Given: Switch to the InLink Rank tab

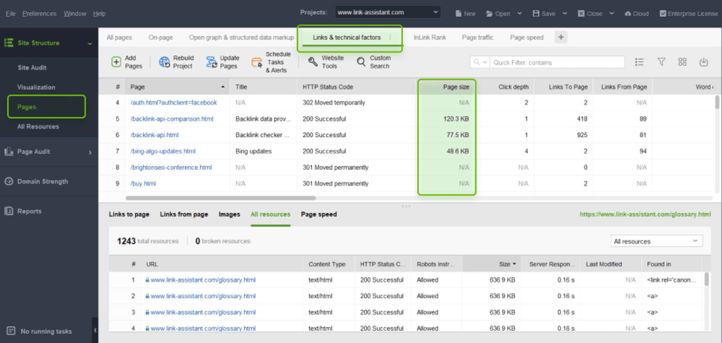Looking at the screenshot, I should tap(431, 37).
